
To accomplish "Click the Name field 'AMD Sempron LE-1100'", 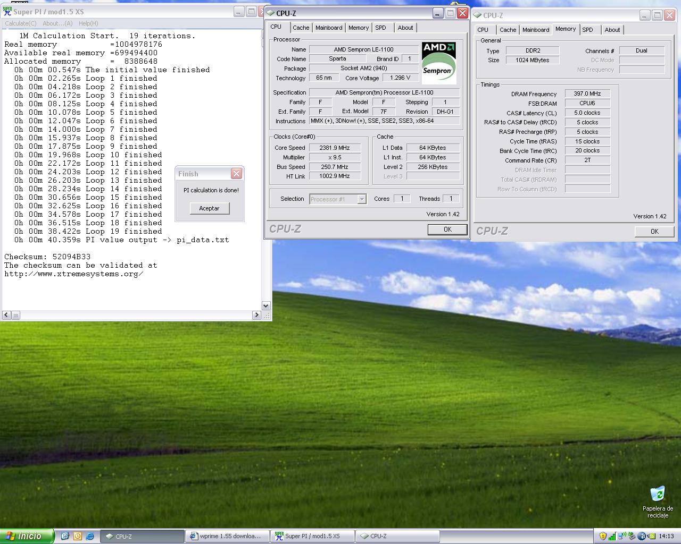I will [363, 49].
